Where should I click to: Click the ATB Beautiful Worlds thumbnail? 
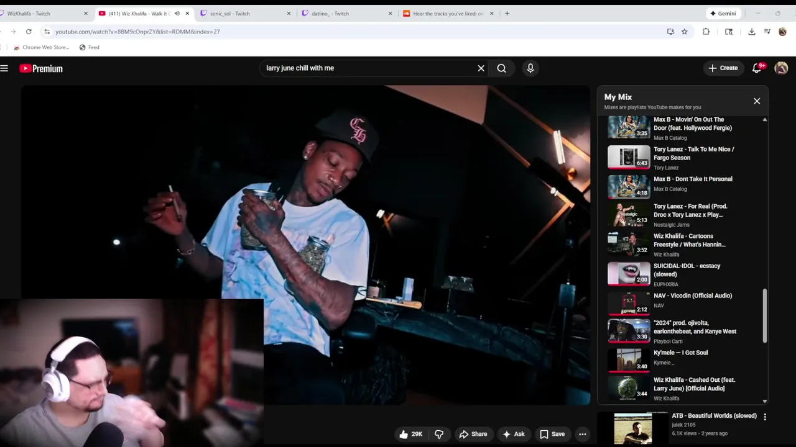point(633,429)
